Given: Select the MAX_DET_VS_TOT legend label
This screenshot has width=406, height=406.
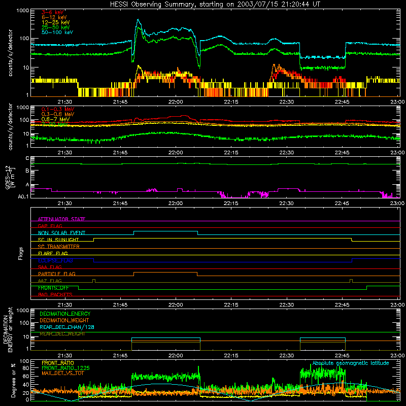Looking at the screenshot, I should [x=63, y=373].
